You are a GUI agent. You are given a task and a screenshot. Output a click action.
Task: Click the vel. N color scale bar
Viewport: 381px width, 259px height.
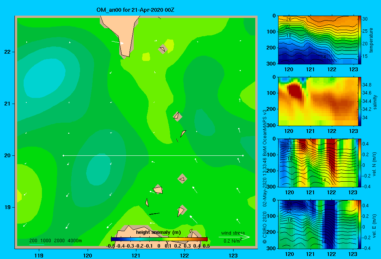coord(360,163)
